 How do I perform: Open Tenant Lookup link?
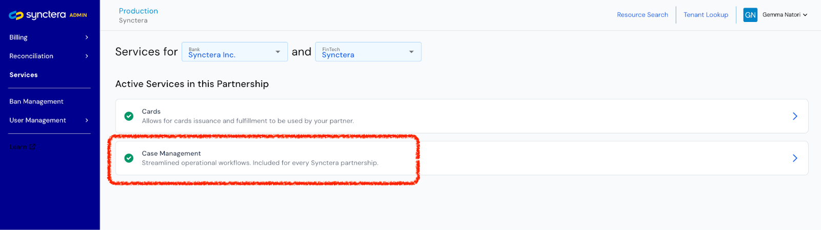(x=706, y=15)
